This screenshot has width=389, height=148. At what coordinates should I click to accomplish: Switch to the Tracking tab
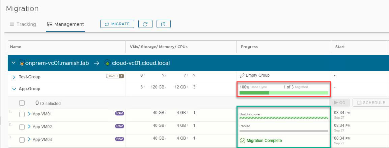click(x=23, y=24)
